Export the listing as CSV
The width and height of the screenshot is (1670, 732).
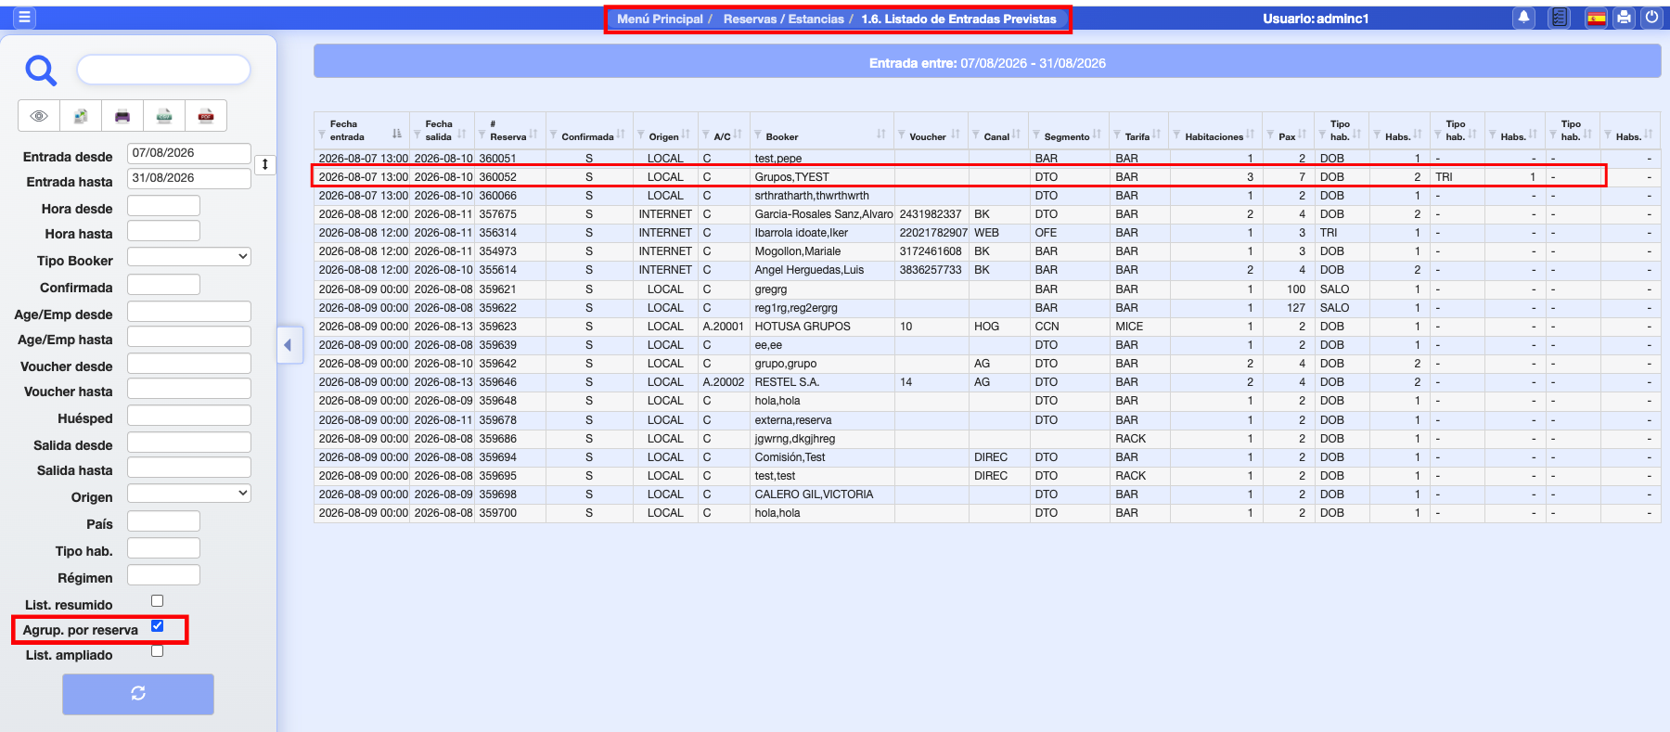coord(164,116)
